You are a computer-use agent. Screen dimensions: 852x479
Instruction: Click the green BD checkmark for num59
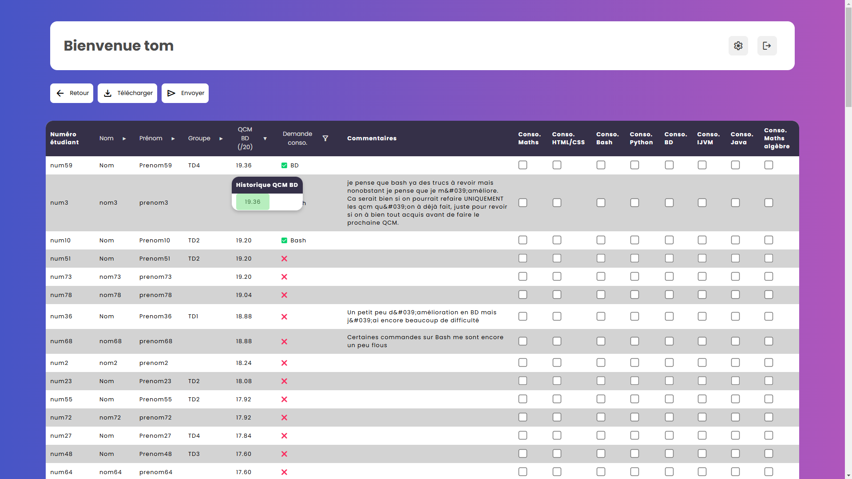pyautogui.click(x=284, y=166)
